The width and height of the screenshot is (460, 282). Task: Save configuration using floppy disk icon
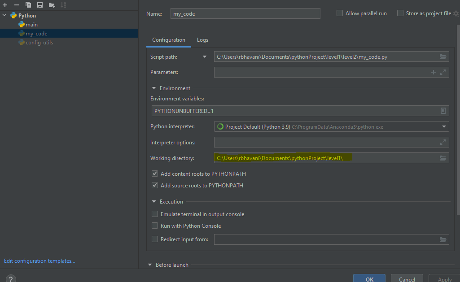[40, 5]
